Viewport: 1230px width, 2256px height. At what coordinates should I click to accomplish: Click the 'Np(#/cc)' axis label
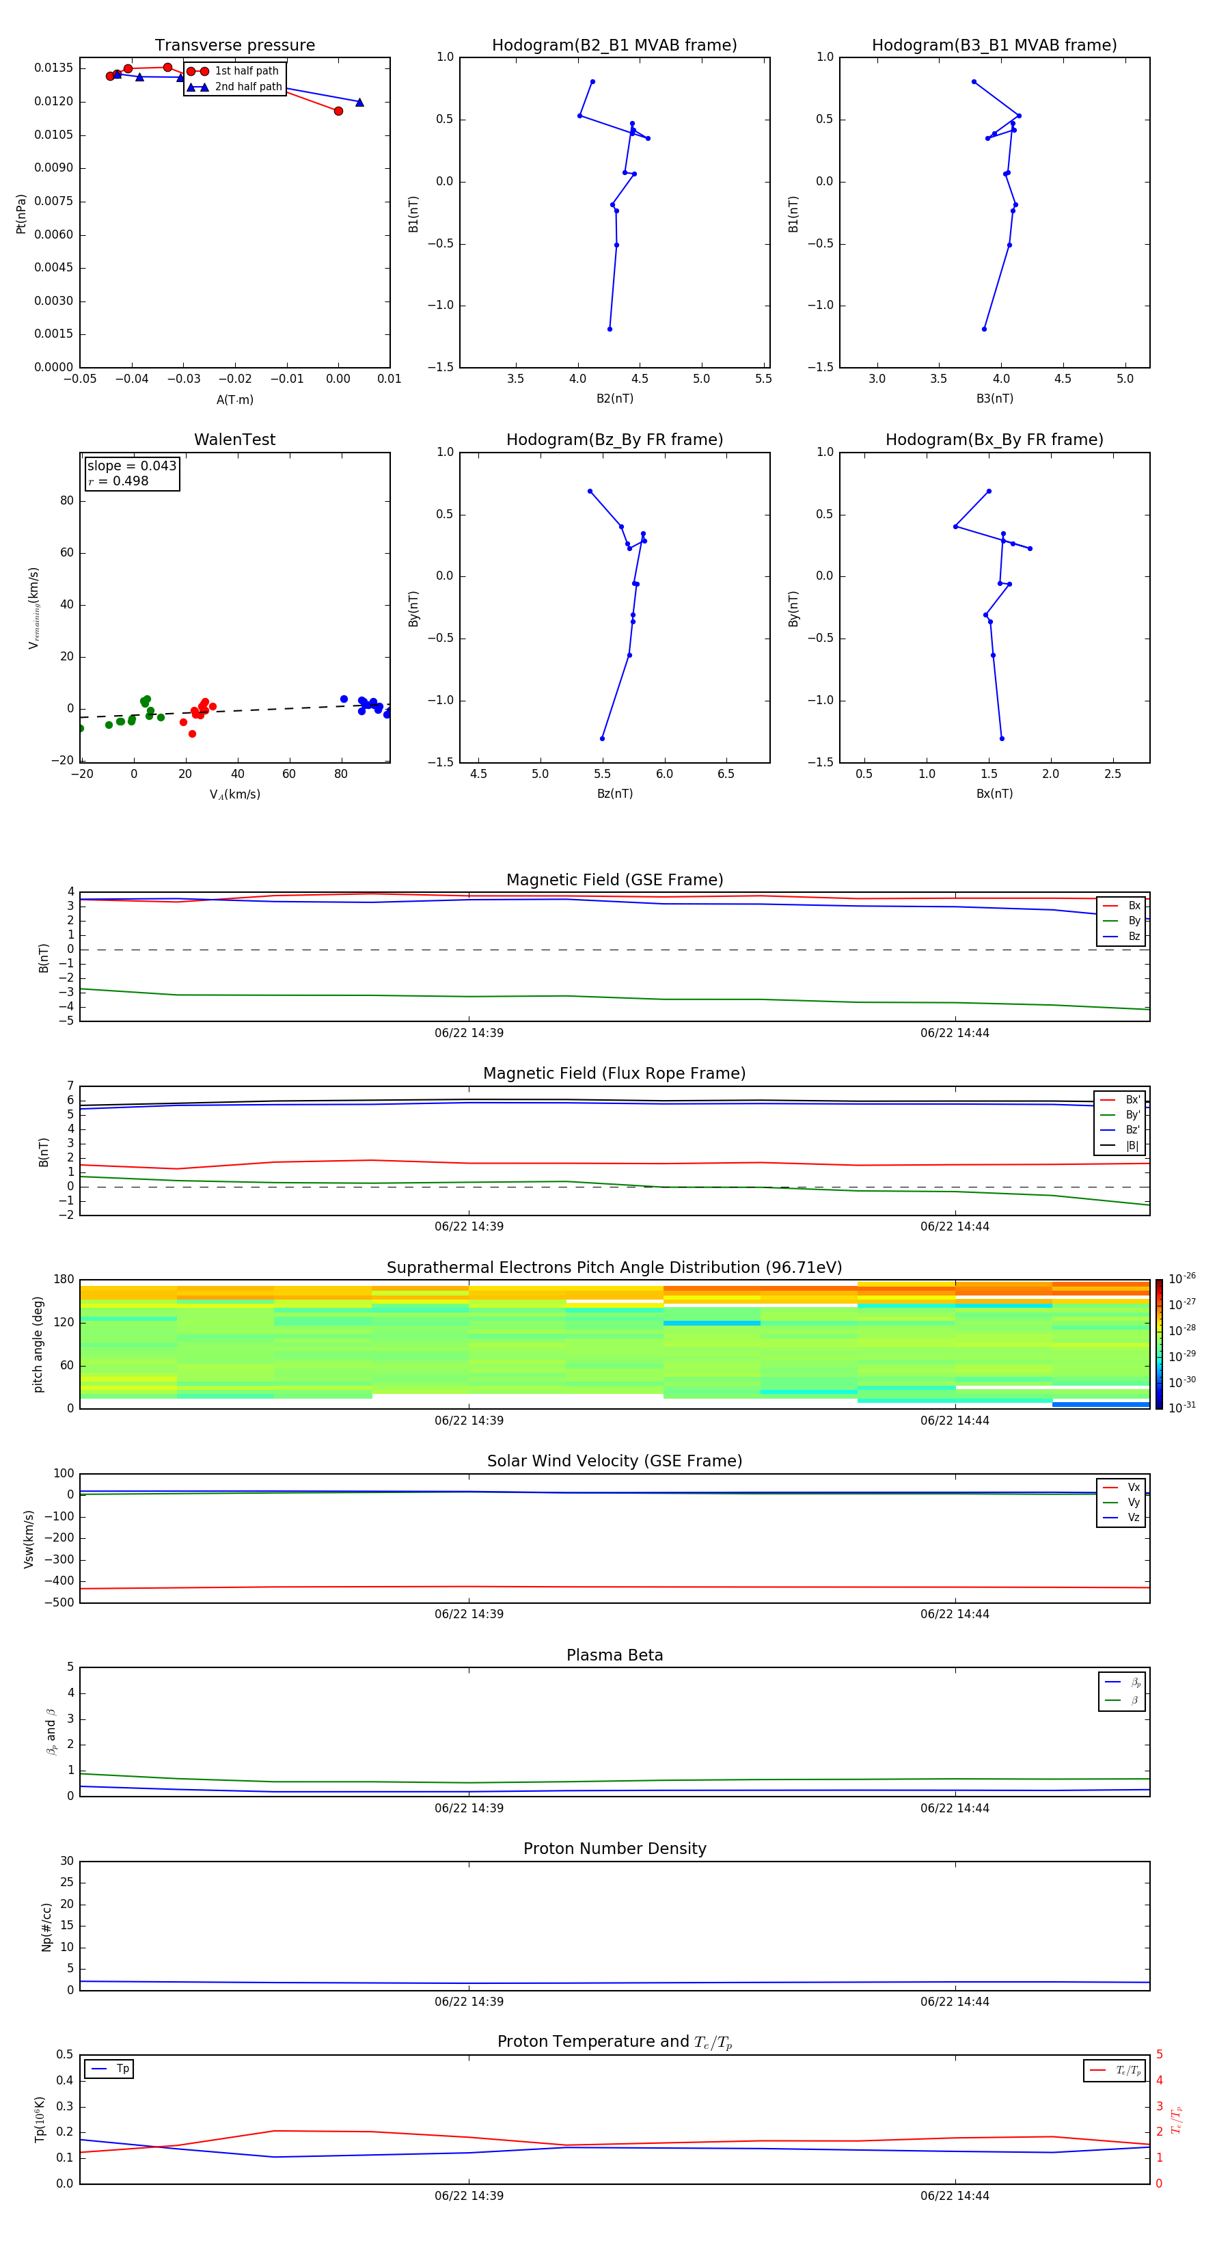(46, 1926)
